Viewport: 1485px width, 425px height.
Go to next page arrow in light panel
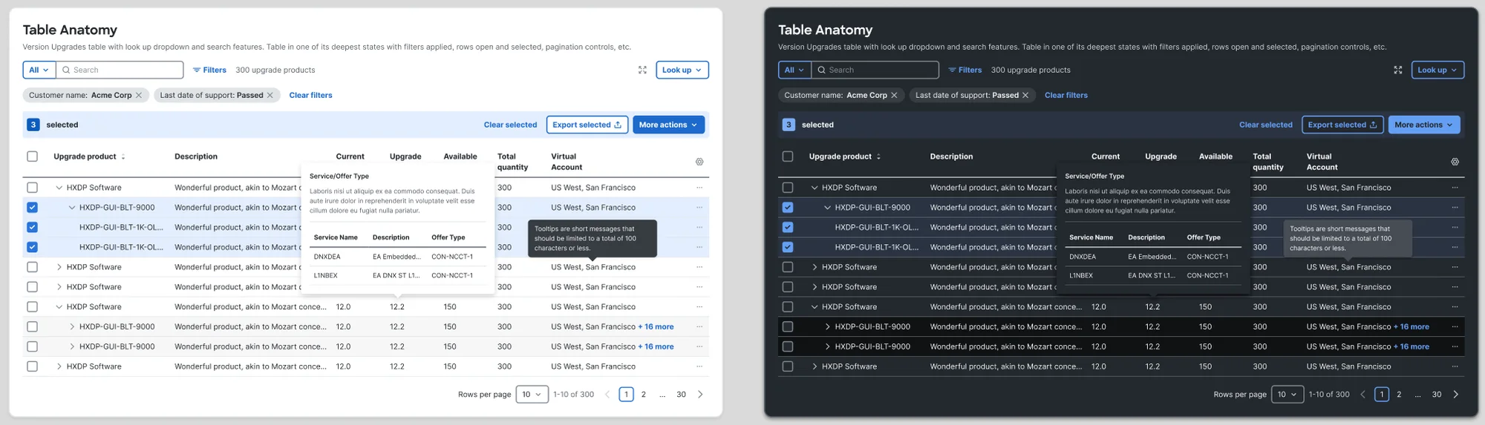(700, 394)
